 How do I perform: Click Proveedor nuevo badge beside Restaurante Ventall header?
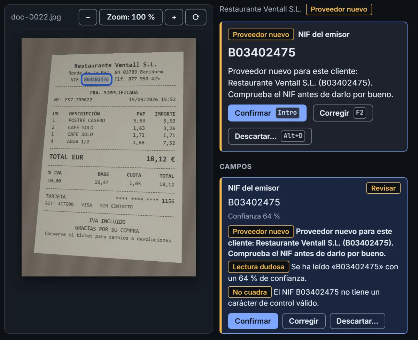pyautogui.click(x=339, y=9)
